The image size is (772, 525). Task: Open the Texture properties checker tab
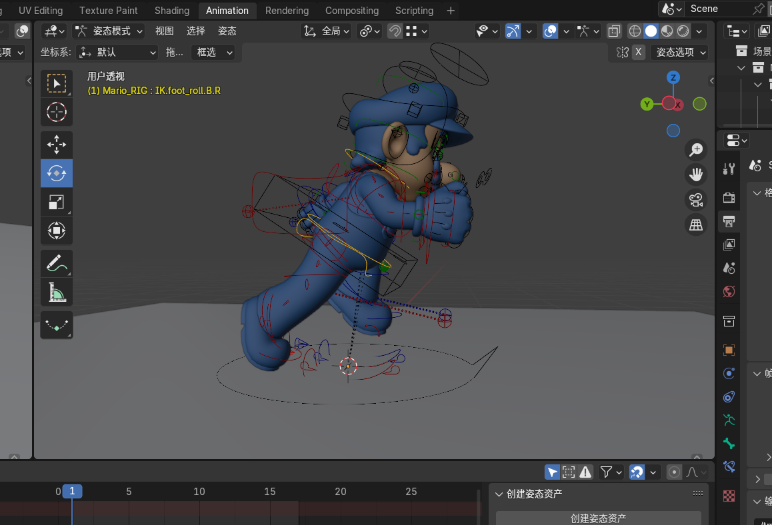click(729, 496)
